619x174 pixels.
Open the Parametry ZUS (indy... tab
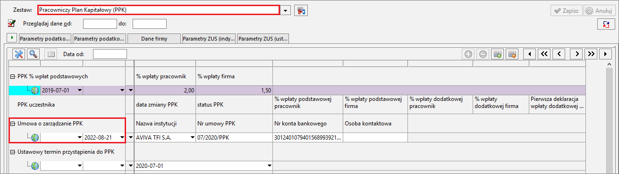tap(209, 39)
